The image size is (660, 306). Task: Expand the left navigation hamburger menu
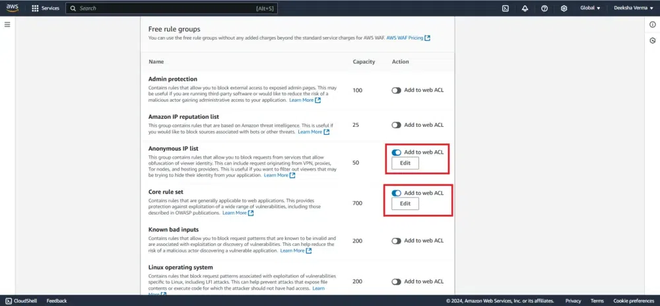(x=7, y=24)
